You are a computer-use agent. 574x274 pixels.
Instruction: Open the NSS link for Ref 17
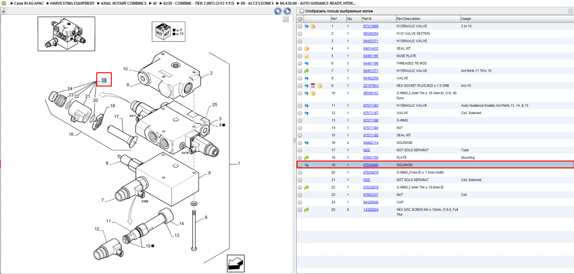[x=366, y=150]
